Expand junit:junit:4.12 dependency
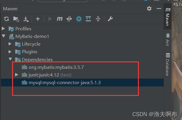This screenshot has width=182, height=120. [x=17, y=75]
